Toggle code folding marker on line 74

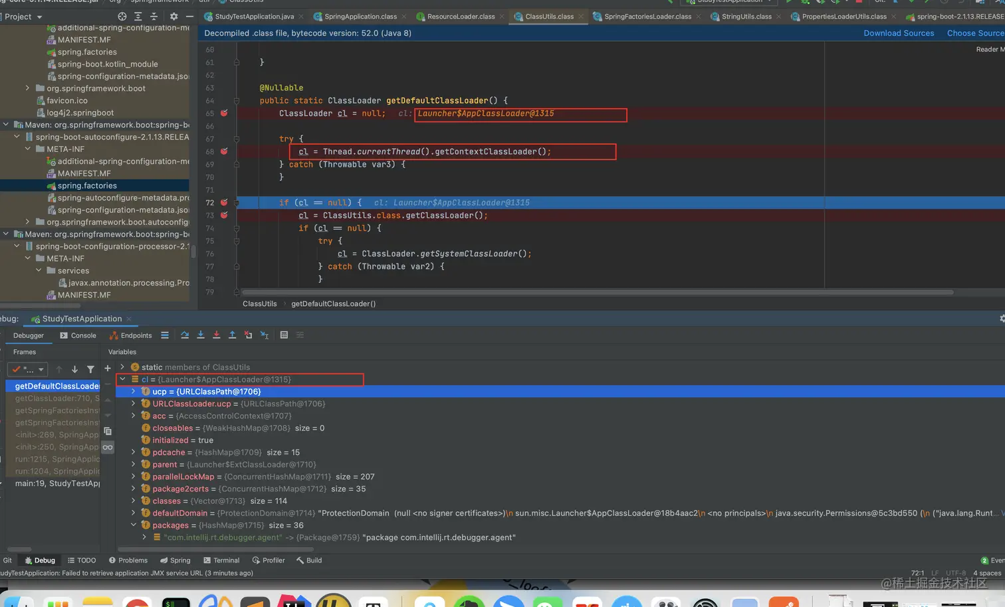[237, 228]
